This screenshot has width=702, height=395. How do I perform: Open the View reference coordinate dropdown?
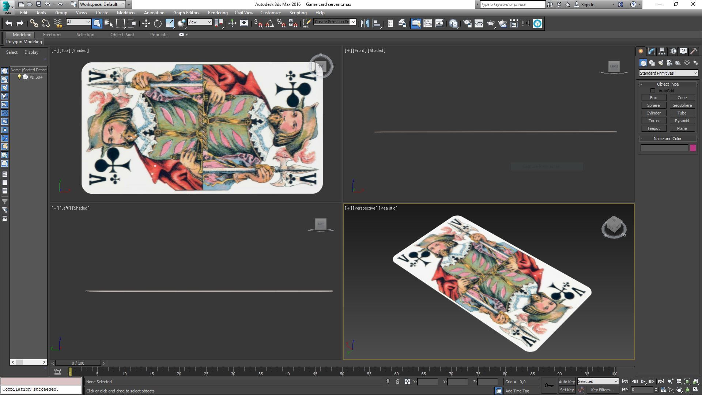(200, 22)
